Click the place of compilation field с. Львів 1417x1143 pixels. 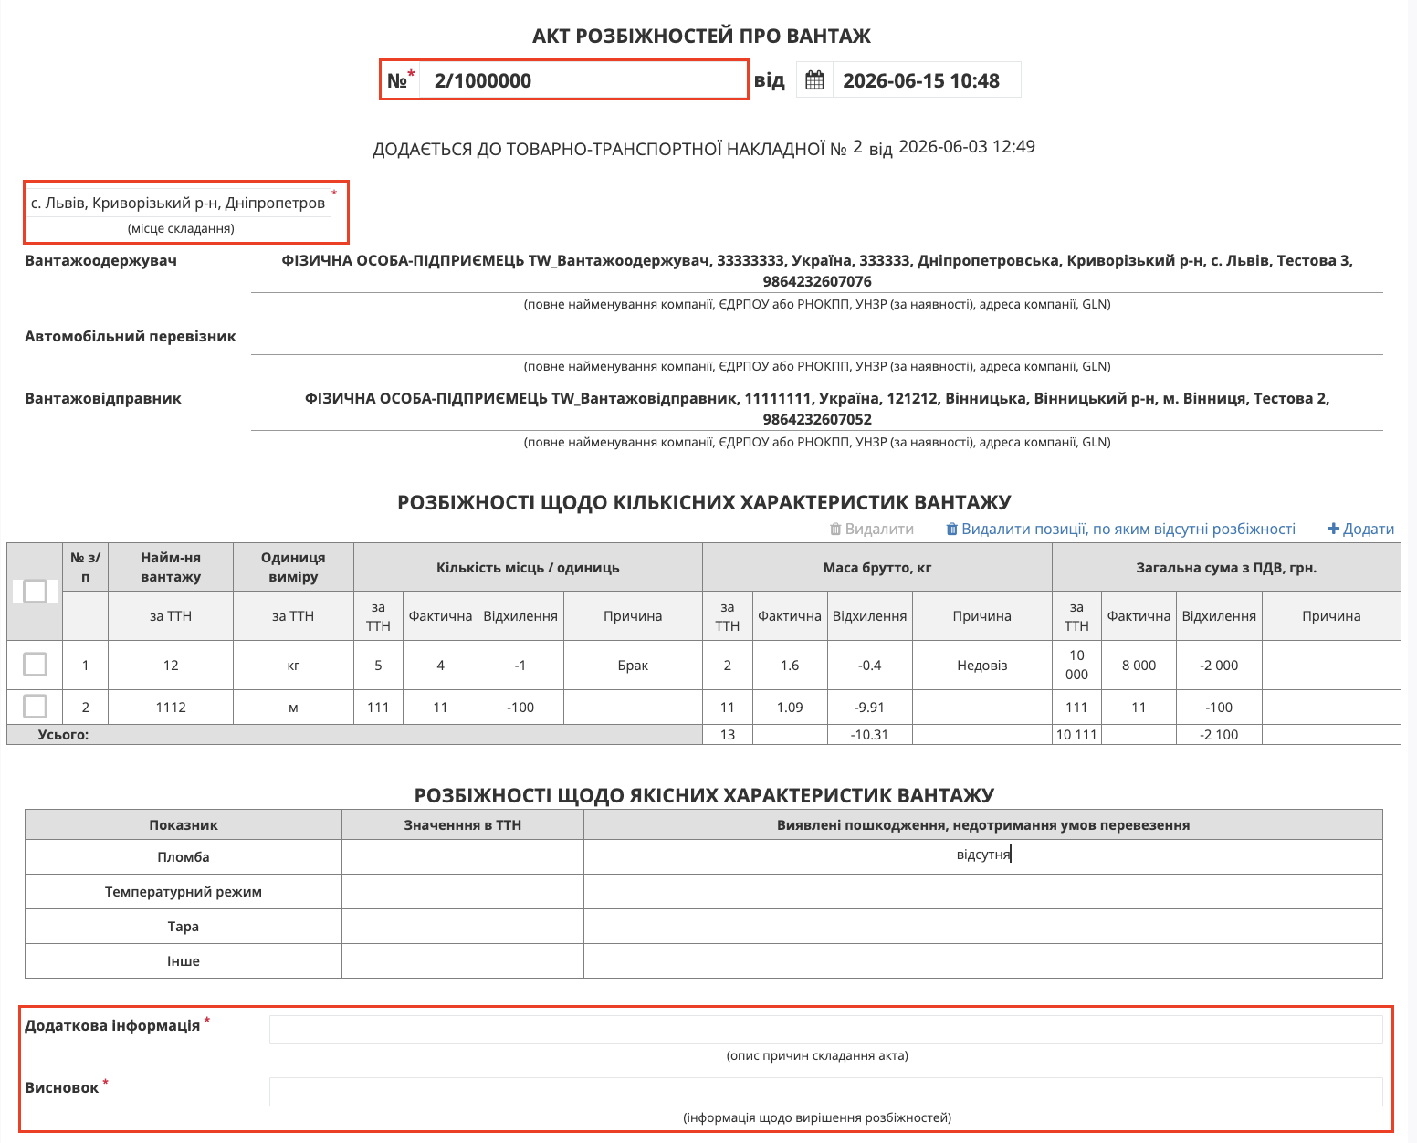click(x=179, y=203)
